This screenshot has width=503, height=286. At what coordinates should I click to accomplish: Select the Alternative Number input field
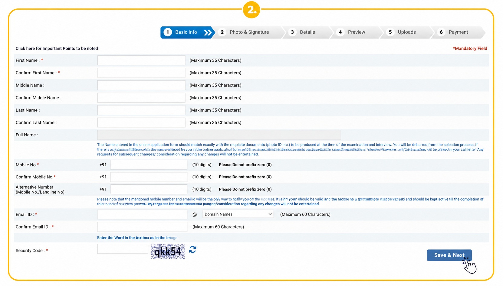[149, 189]
